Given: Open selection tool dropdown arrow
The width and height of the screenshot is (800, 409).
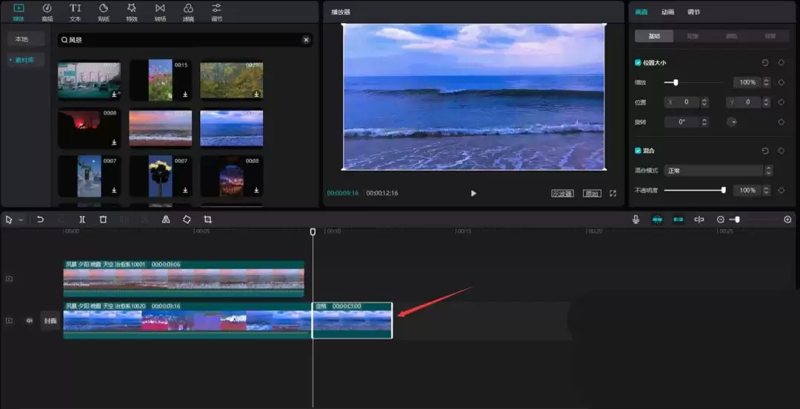Looking at the screenshot, I should point(21,220).
